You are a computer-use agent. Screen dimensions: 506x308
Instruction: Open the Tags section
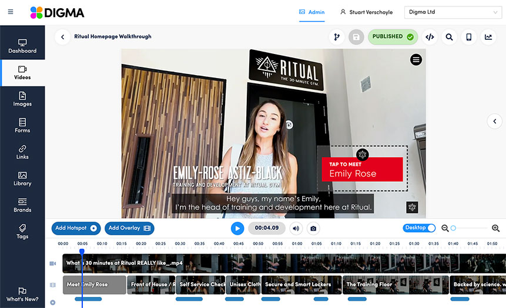point(22,232)
